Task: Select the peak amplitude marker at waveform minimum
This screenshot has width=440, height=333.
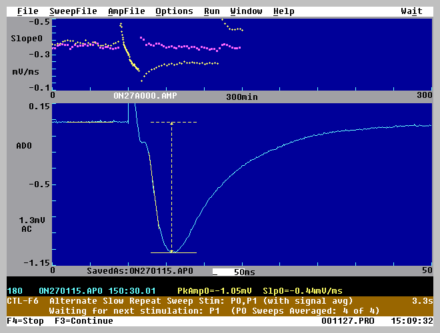Action: (x=172, y=252)
